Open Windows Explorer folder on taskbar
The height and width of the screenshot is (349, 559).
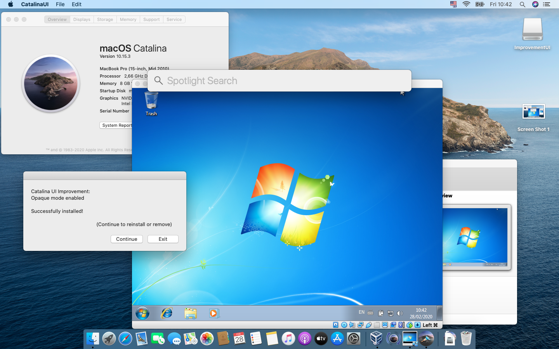pos(191,313)
